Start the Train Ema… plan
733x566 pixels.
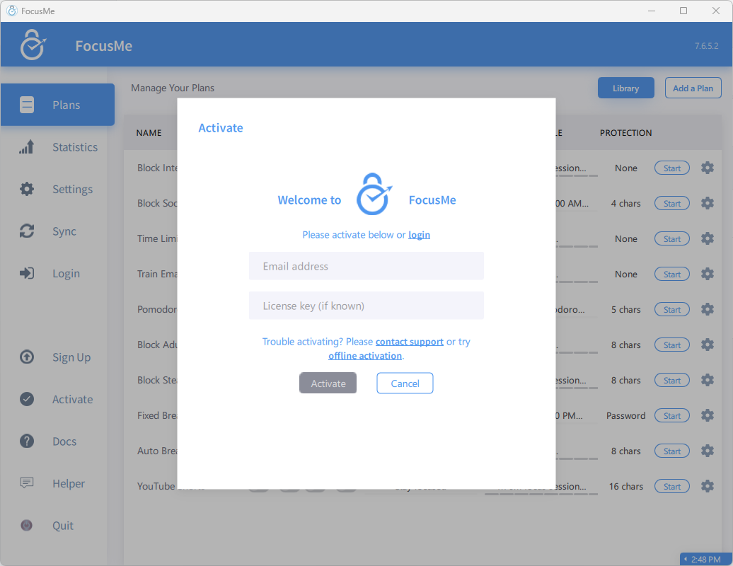(671, 275)
